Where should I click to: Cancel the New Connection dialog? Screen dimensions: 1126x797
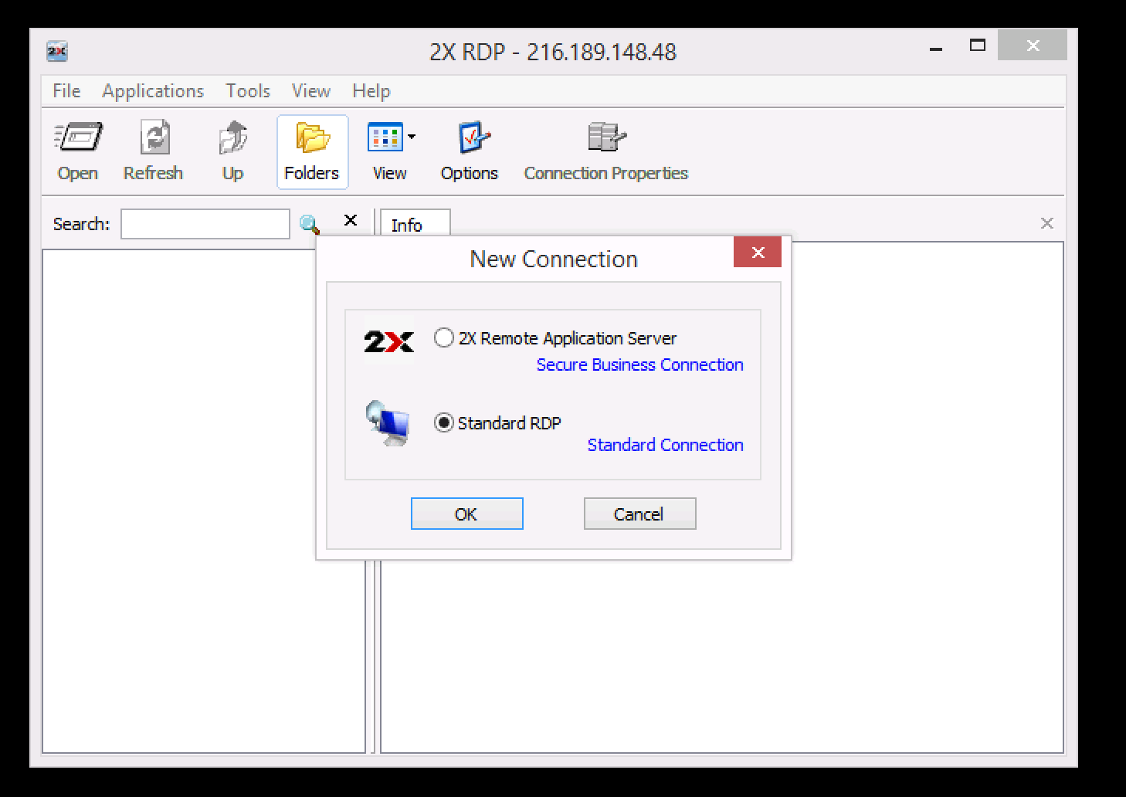[639, 514]
